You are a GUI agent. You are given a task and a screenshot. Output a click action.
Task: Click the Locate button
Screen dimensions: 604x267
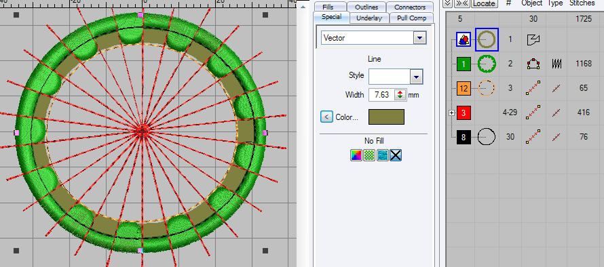pyautogui.click(x=483, y=3)
